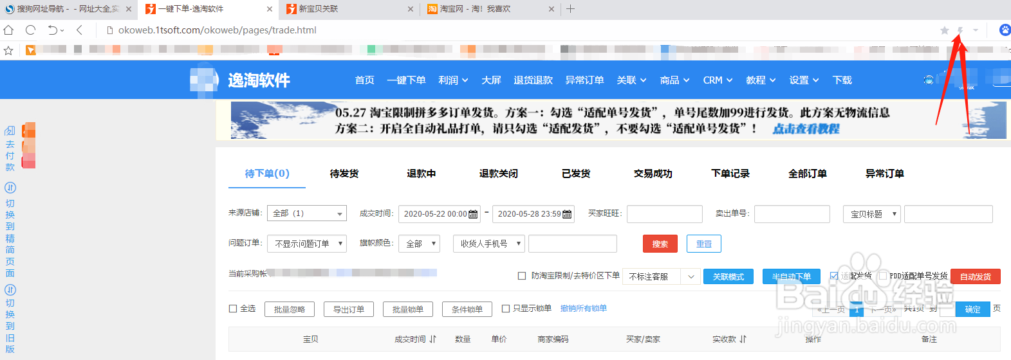
Task: Open 宝贝标题 dropdown
Action: pos(871,214)
